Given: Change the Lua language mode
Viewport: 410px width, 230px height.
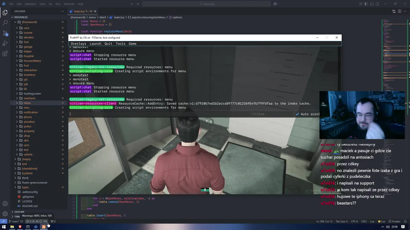Looking at the screenshot, I should point(372,221).
